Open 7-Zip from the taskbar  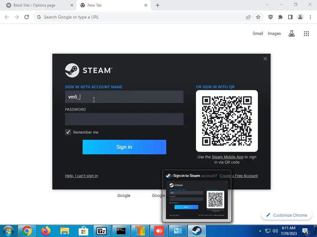102,231
